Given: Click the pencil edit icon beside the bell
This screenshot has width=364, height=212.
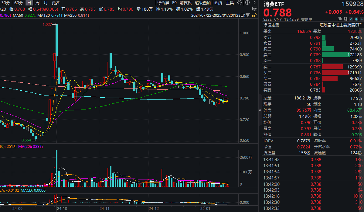Looking at the screenshot, I should pos(351,19).
